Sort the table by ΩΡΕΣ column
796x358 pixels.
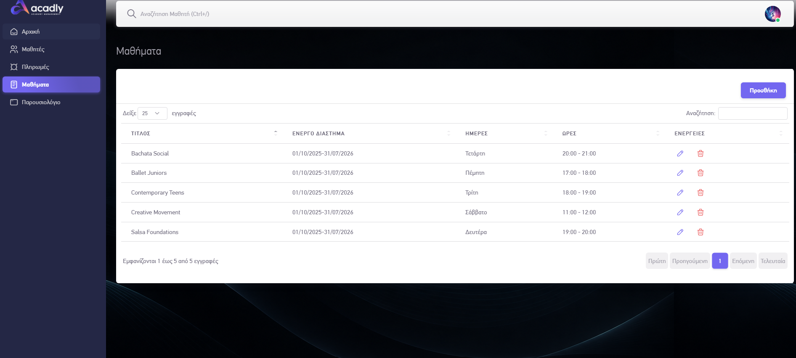click(x=611, y=134)
